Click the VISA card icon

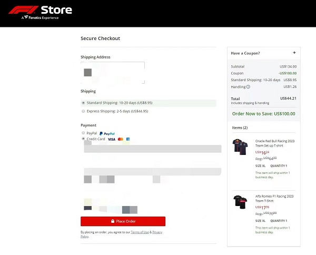click(x=111, y=139)
